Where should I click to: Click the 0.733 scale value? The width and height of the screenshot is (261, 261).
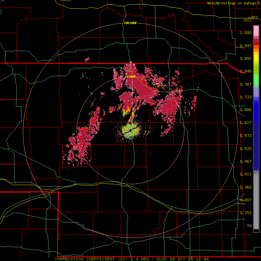(246, 97)
